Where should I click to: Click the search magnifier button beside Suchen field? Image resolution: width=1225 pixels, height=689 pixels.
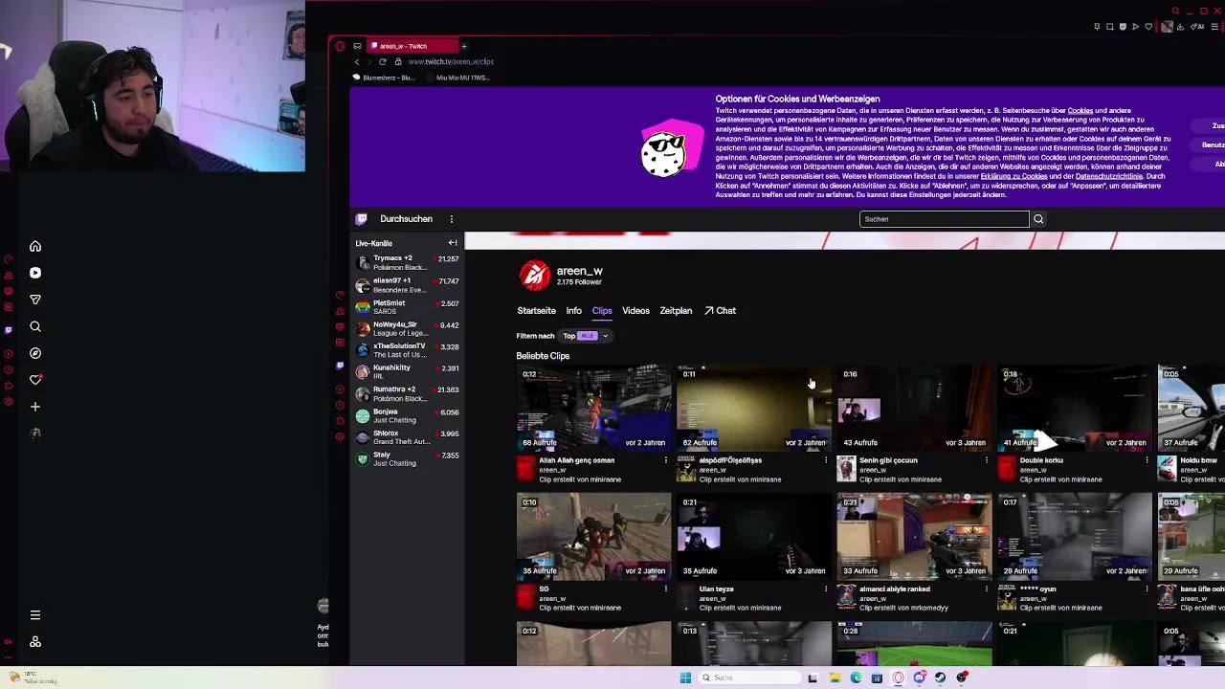pos(1038,219)
